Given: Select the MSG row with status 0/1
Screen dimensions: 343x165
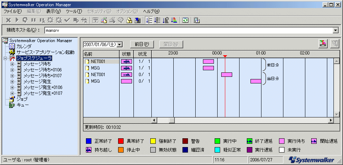Looking at the screenshot, I should pos(101,81).
